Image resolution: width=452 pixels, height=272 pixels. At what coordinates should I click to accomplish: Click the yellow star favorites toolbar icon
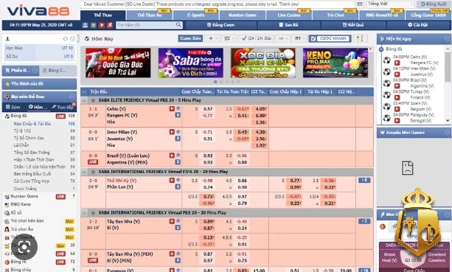(x=94, y=25)
